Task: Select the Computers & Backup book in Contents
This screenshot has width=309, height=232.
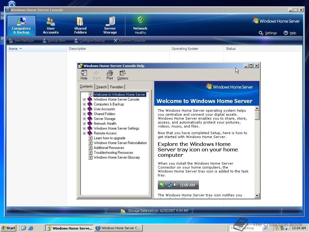Action: 109,104
